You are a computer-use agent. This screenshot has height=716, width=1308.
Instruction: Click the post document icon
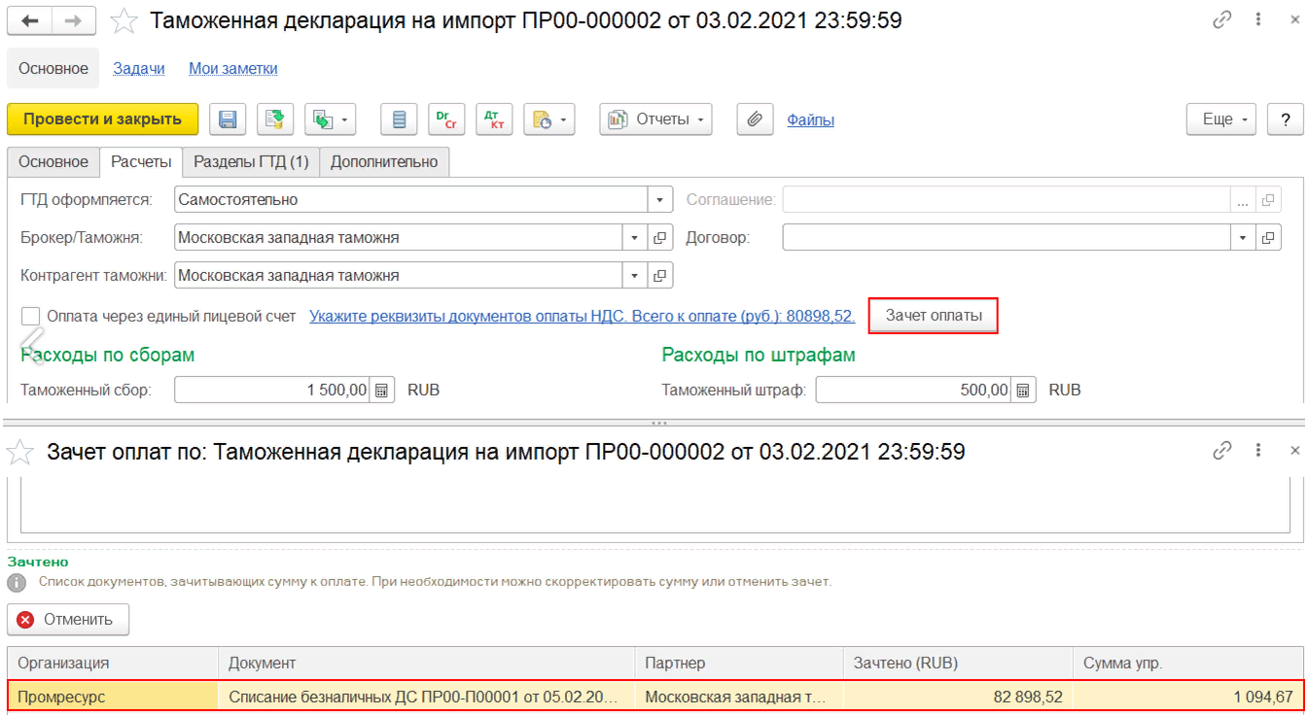275,119
